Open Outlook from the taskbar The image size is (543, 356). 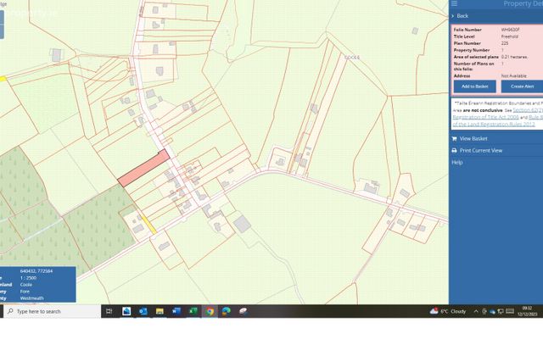[x=143, y=311]
